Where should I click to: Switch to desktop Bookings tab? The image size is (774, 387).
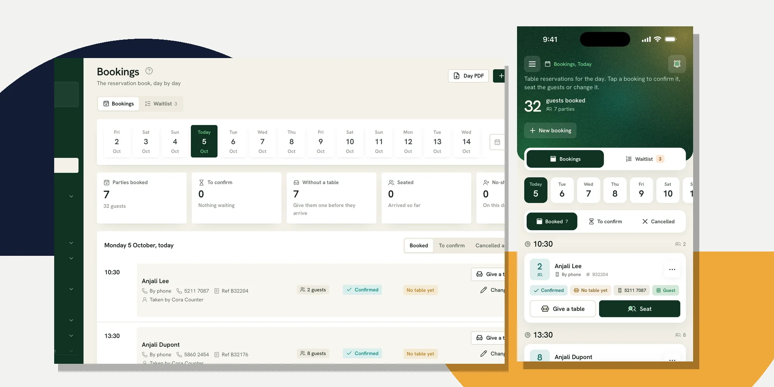(118, 104)
